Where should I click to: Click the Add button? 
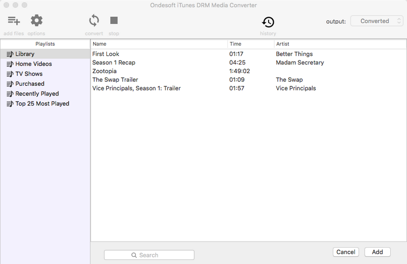377,252
